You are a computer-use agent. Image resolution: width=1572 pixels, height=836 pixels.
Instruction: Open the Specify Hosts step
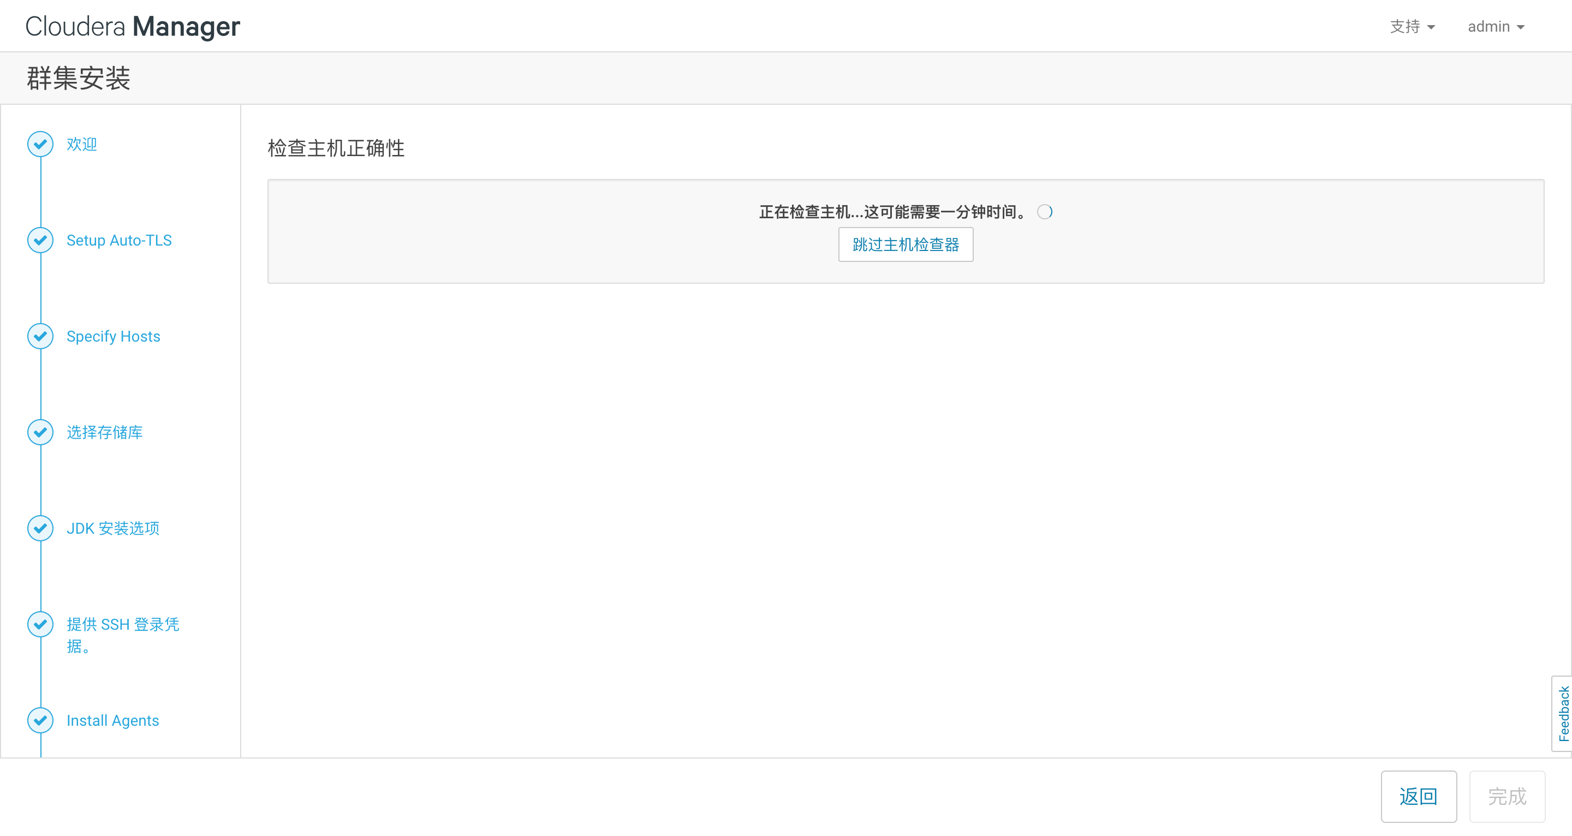(113, 336)
